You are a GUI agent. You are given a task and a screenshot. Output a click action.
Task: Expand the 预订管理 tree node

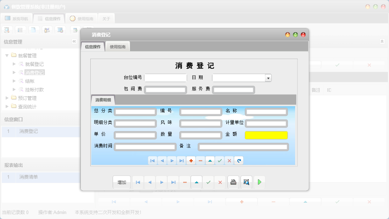click(x=7, y=98)
